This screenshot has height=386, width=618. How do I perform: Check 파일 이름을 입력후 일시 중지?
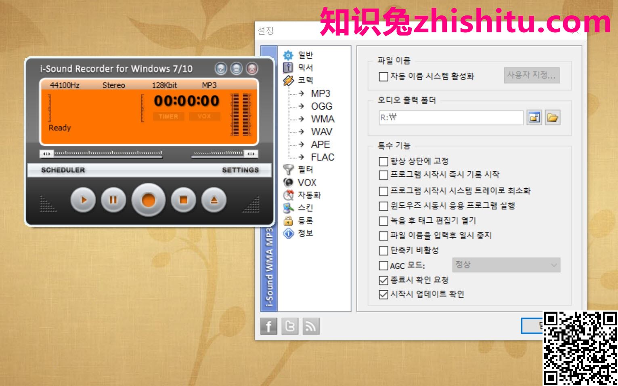point(383,236)
